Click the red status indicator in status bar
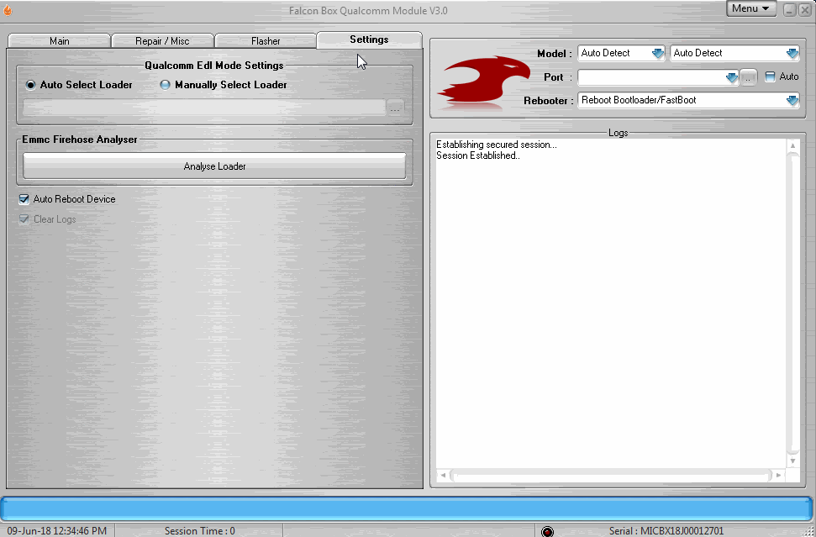The image size is (816, 537). coord(547,531)
